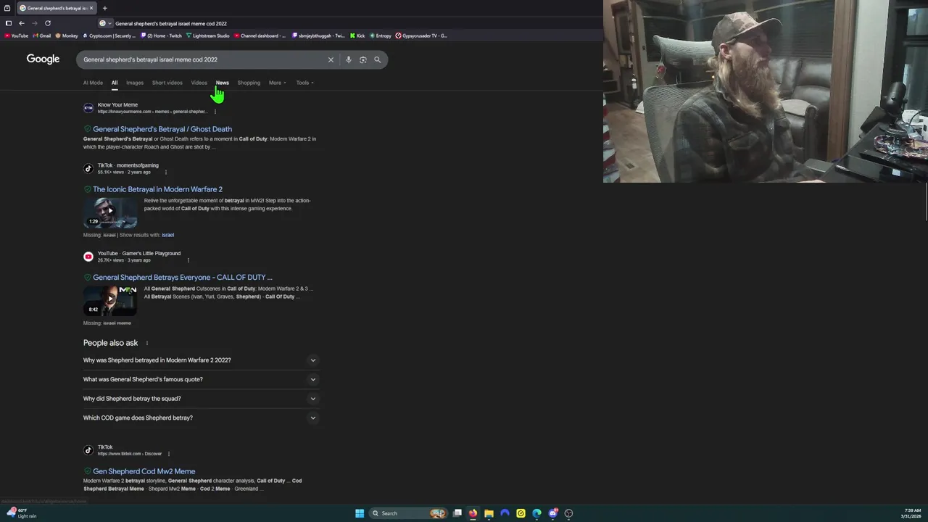Open the weather widget showing light rain
The height and width of the screenshot is (522, 928).
coord(20,513)
